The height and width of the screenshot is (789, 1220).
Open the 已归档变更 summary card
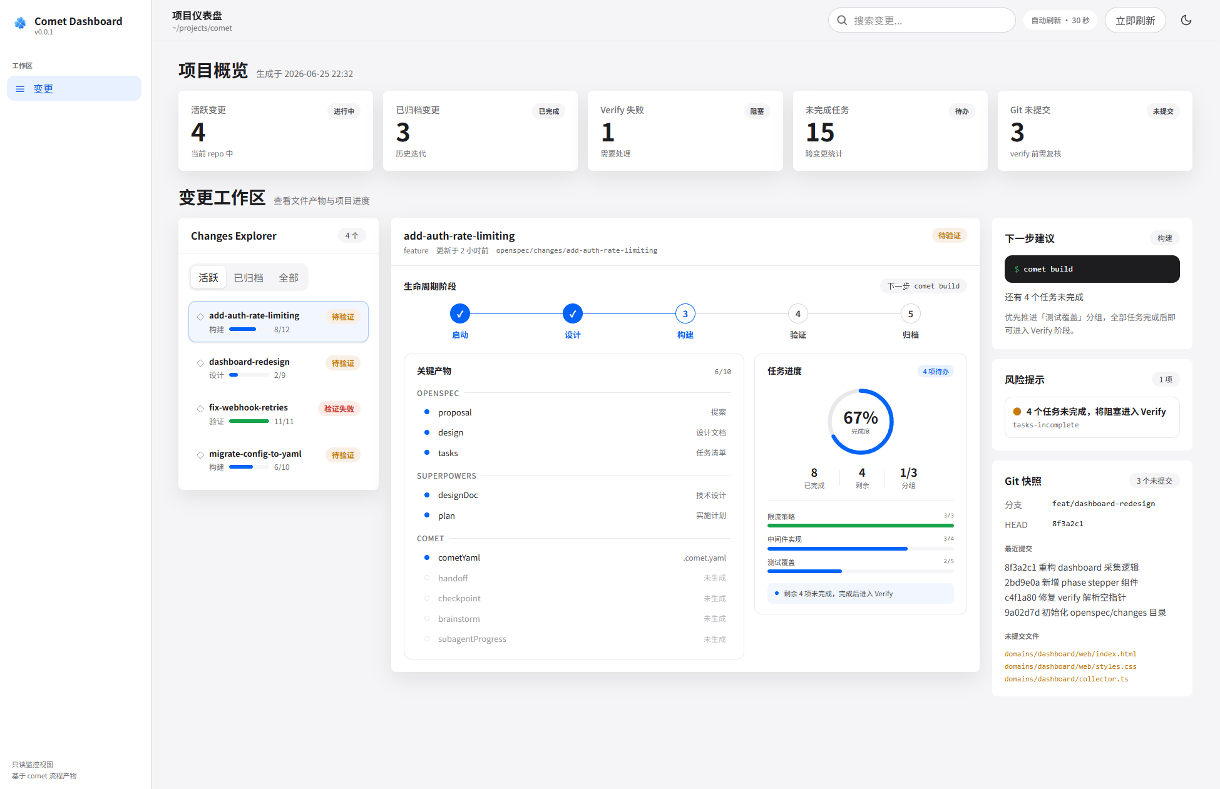[480, 131]
